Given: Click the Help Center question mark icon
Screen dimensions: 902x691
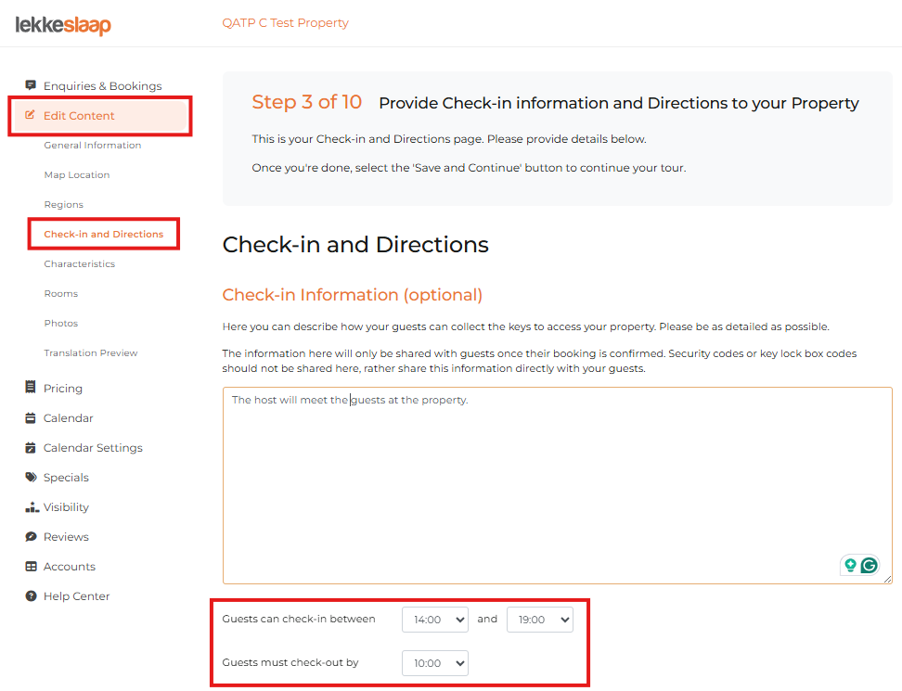Looking at the screenshot, I should click(31, 596).
